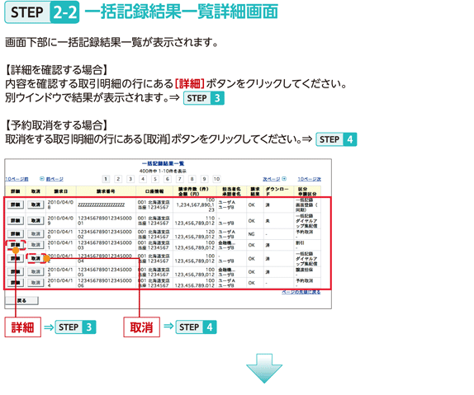
Task: Go to page 2 in pagination
Action: 118,179
